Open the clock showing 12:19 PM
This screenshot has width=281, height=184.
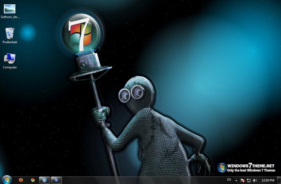(268, 180)
